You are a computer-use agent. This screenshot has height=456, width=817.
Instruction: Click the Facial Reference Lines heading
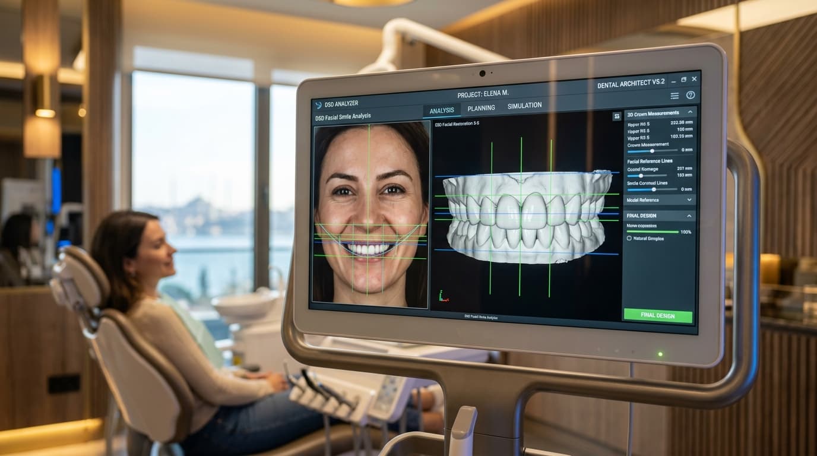(x=650, y=161)
